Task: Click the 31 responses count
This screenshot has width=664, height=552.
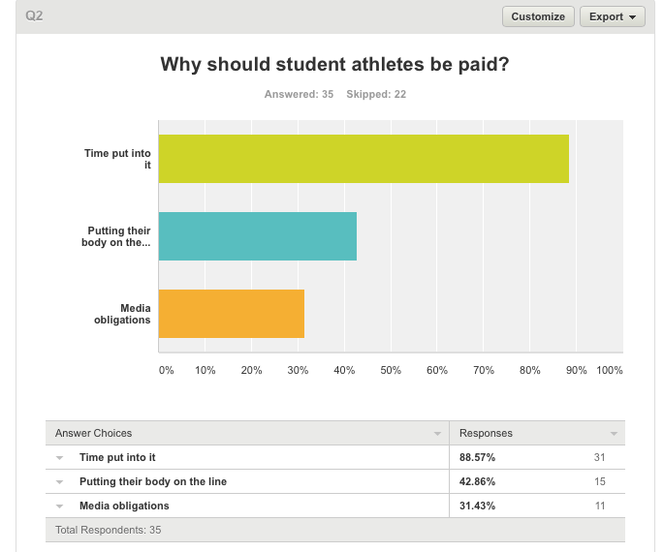Action: point(599,458)
